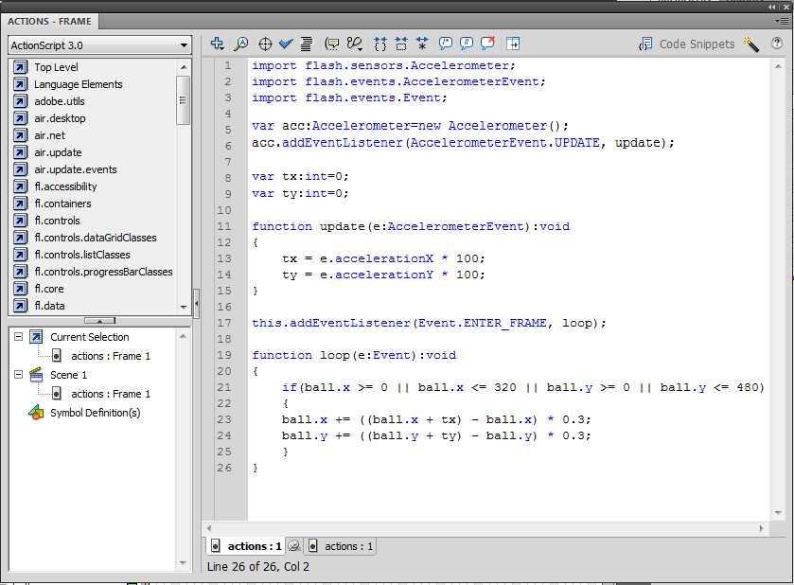Open the air.update package entry
The image size is (794, 585).
[58, 152]
